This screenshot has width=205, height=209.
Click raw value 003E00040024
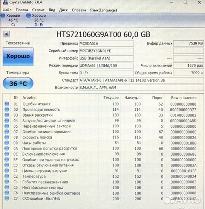tap(183, 176)
